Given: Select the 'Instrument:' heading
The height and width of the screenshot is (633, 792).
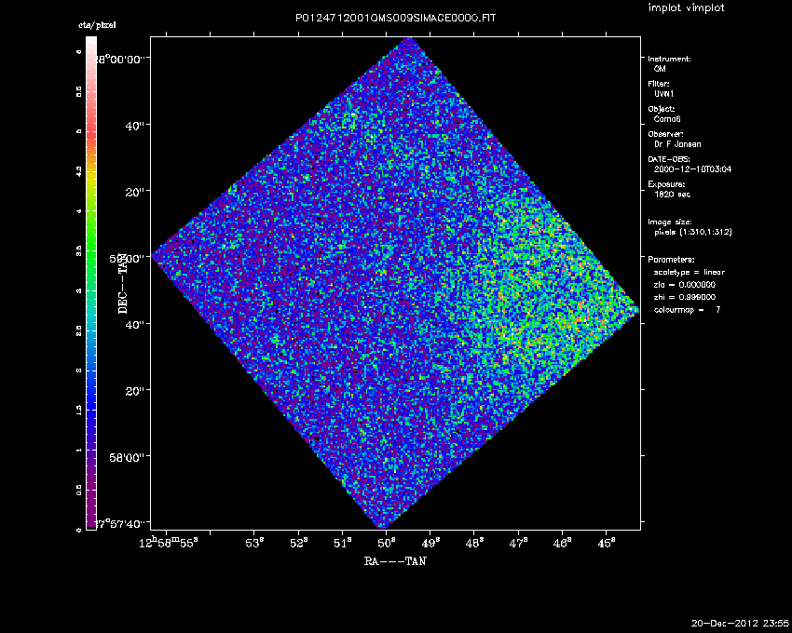Looking at the screenshot, I should click(x=669, y=59).
